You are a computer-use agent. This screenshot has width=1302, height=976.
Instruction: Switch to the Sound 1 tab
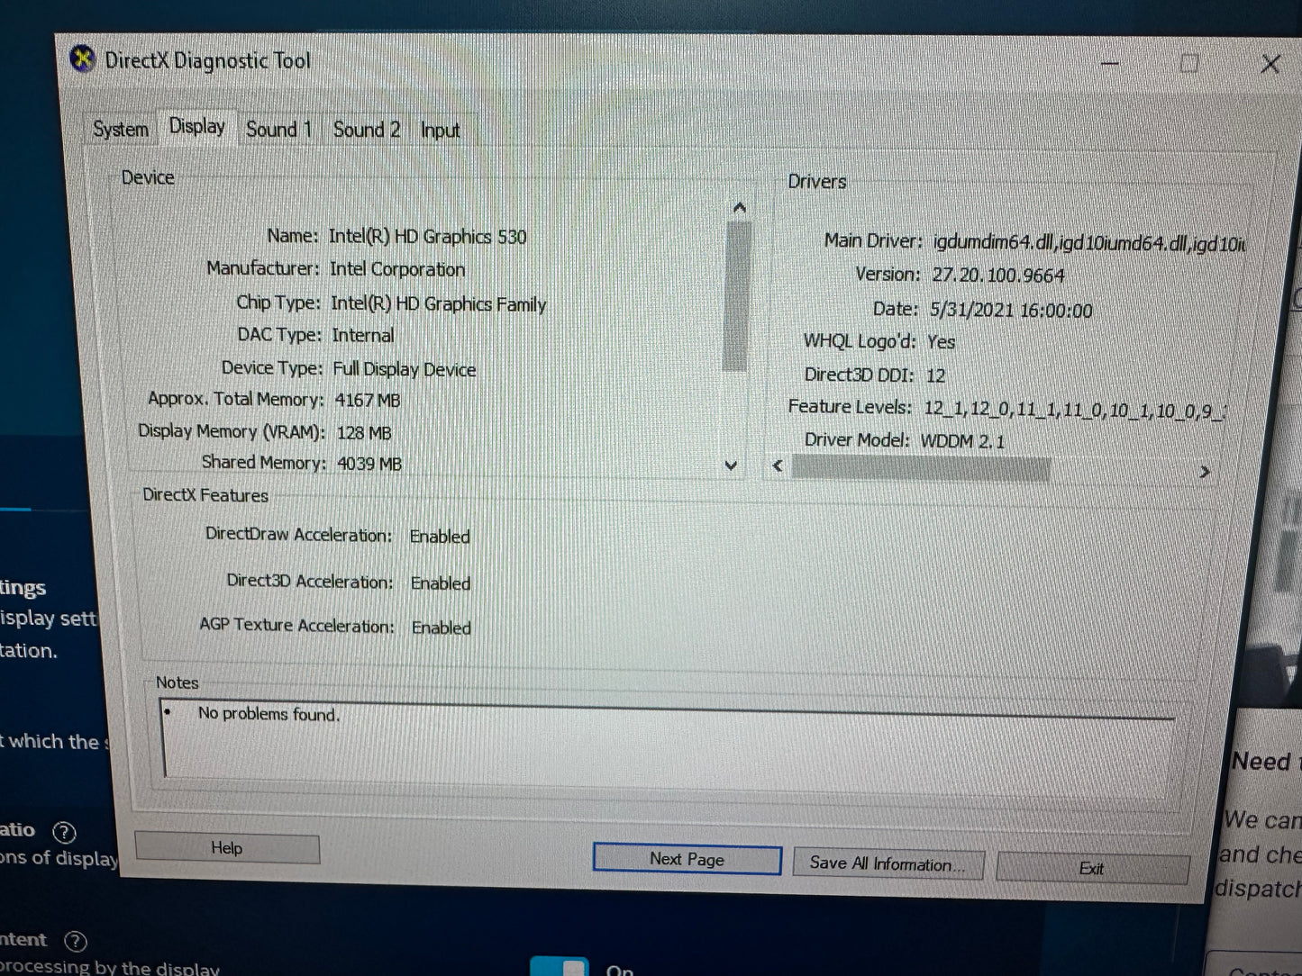click(x=278, y=129)
